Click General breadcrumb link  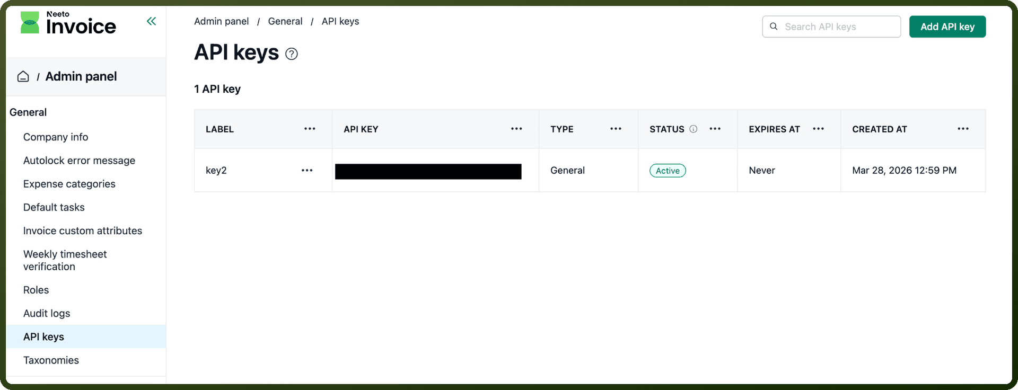click(x=285, y=21)
